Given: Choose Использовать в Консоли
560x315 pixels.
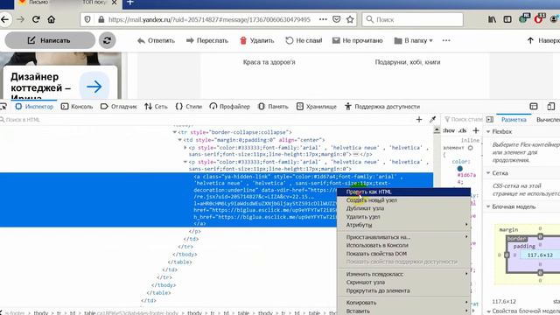Looking at the screenshot, I should 403,245.
